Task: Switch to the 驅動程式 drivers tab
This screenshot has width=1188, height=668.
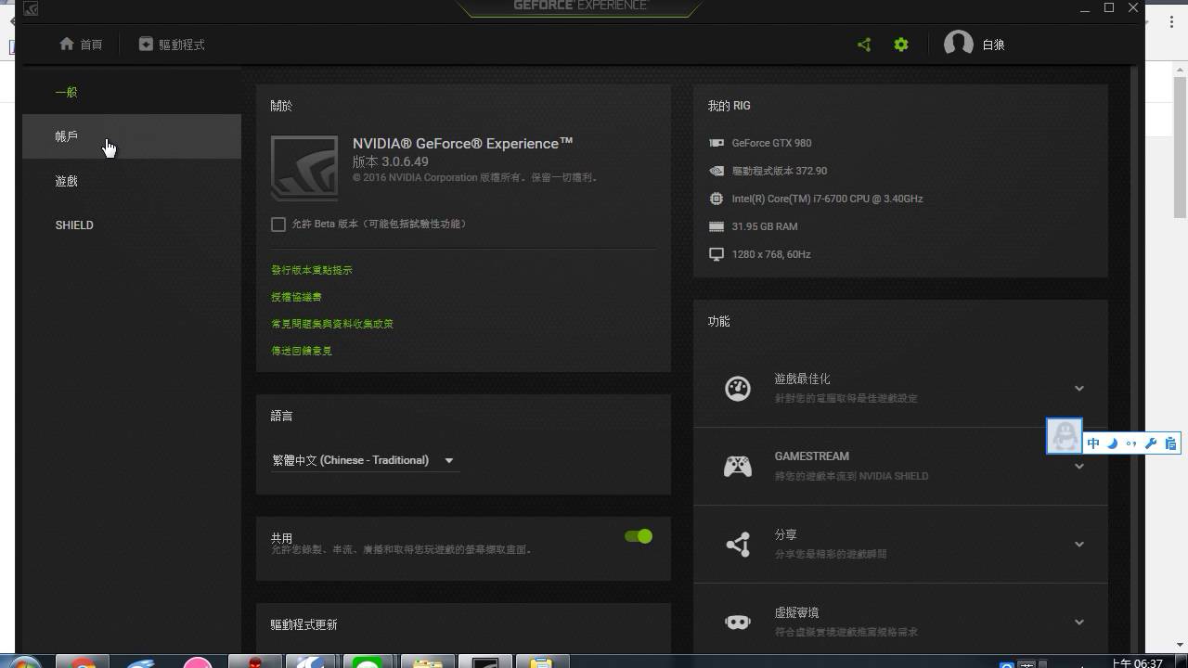Action: coord(172,44)
